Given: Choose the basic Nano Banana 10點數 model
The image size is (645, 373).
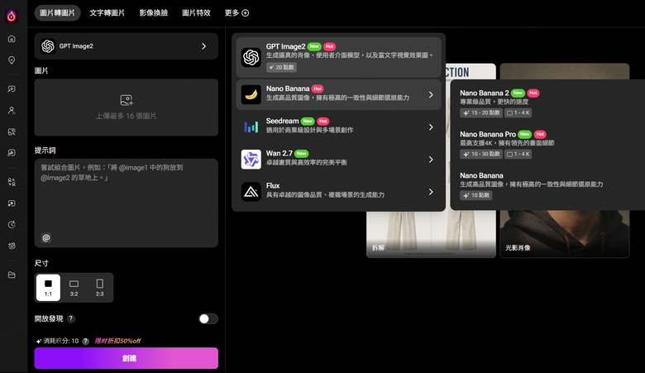Looking at the screenshot, I should tap(547, 185).
